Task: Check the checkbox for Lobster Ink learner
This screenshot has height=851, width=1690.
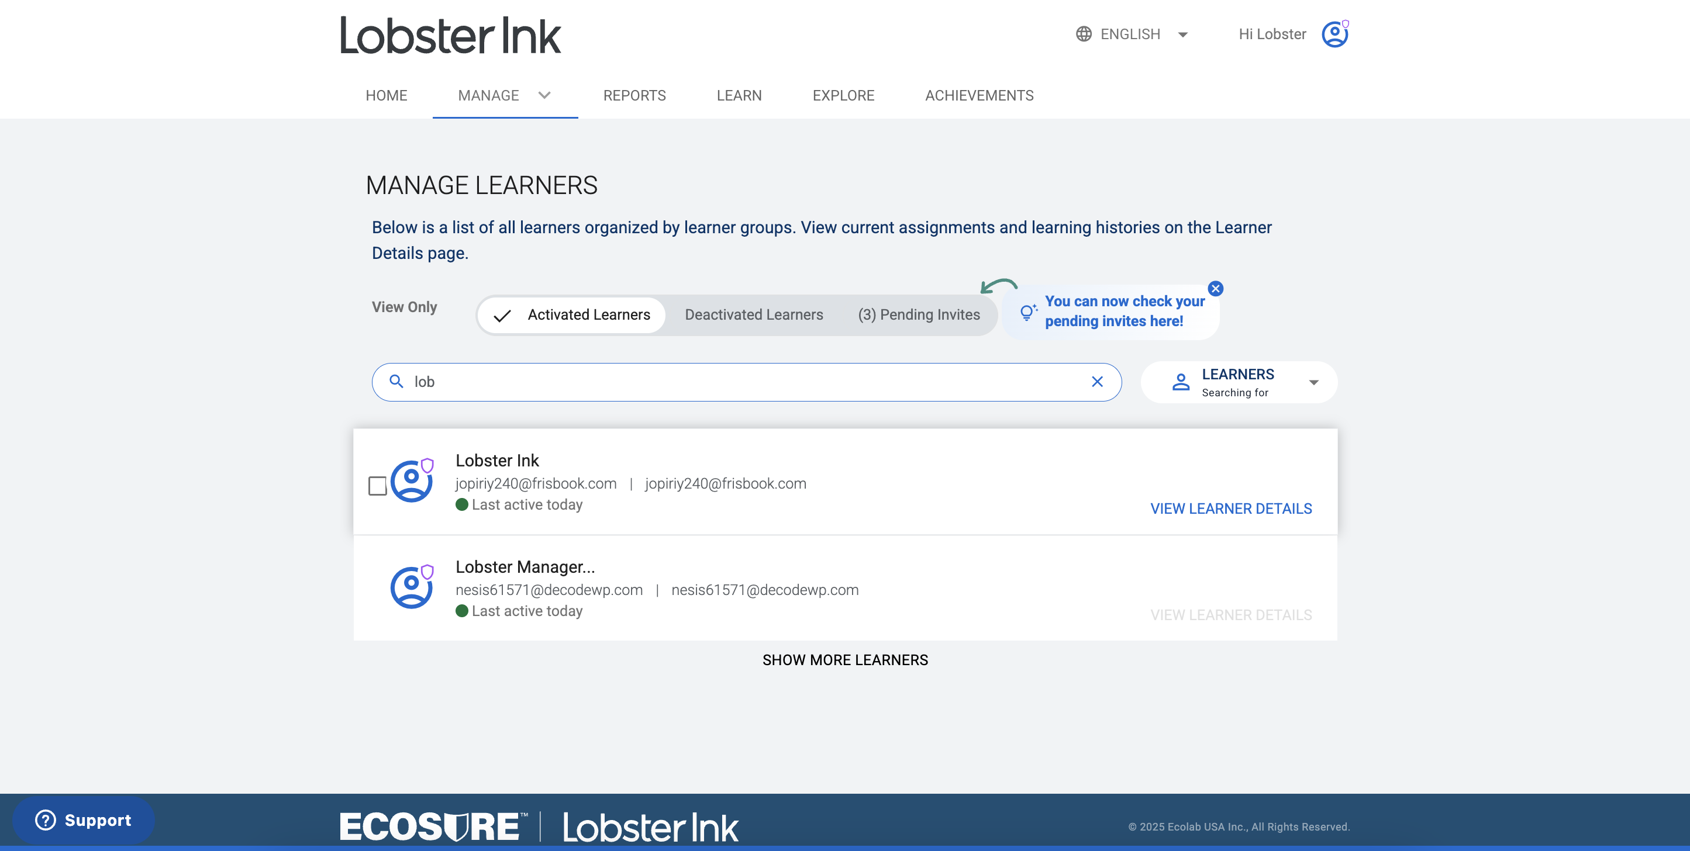Action: click(378, 485)
